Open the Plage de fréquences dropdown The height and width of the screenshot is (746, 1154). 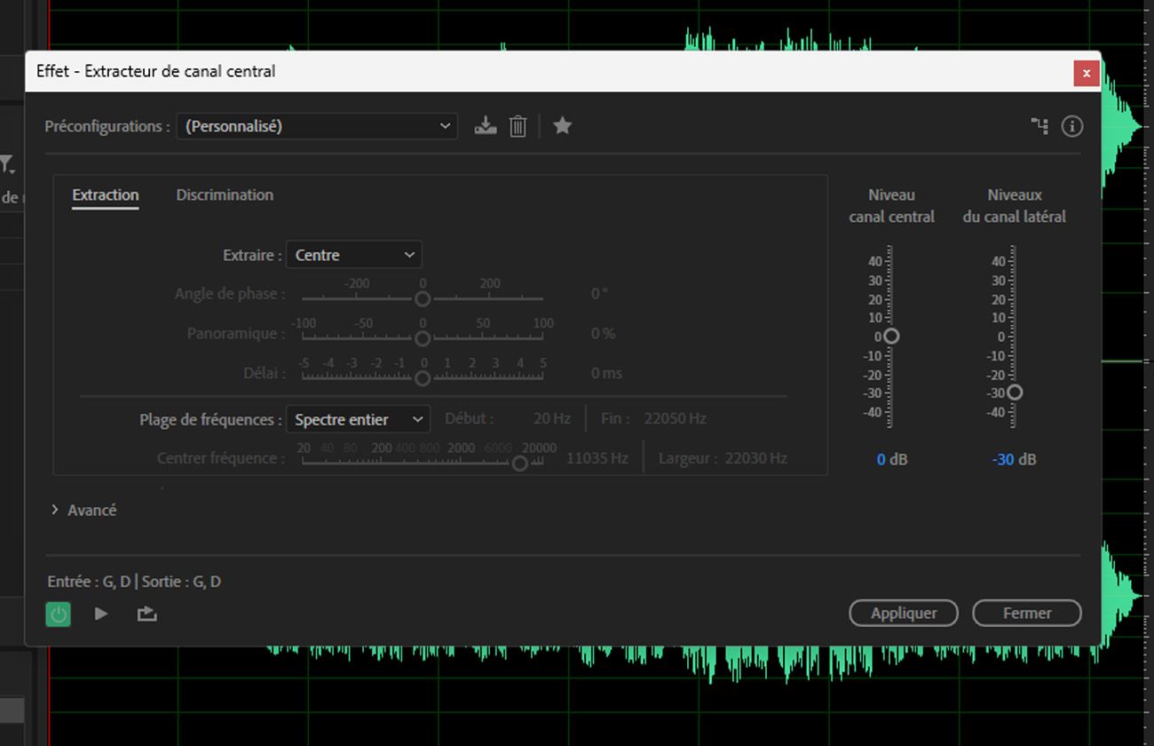(358, 419)
